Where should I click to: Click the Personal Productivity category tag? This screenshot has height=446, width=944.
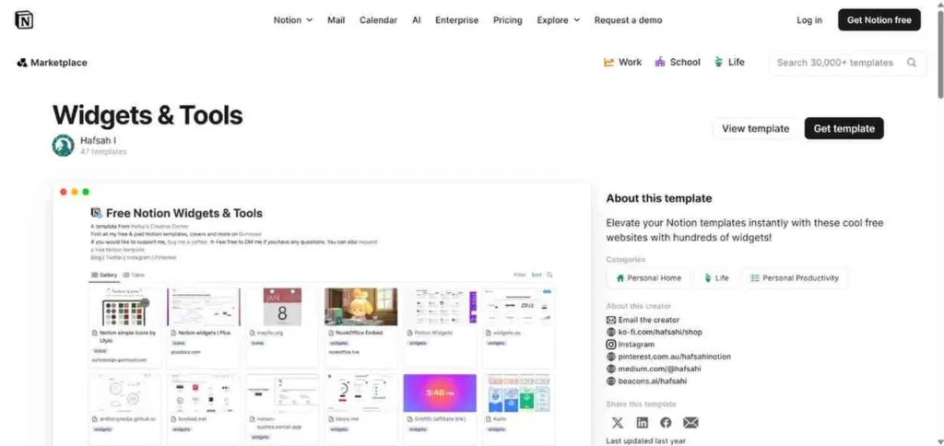(x=795, y=277)
